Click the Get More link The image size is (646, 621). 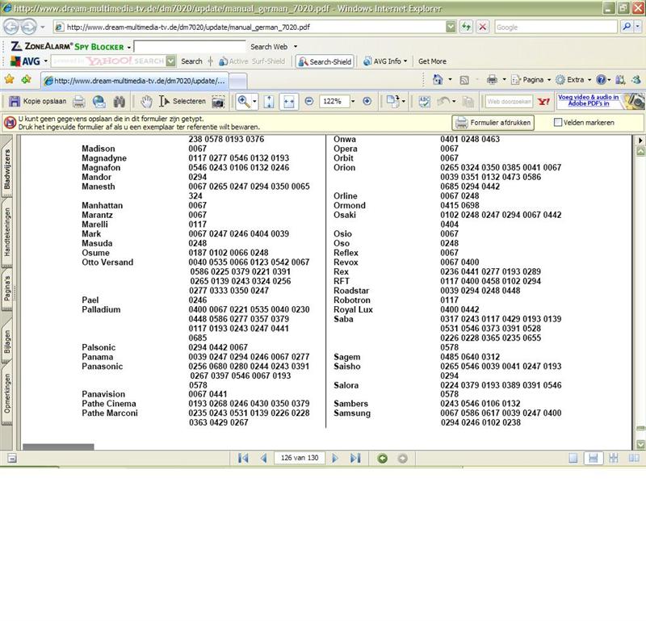pyautogui.click(x=432, y=61)
